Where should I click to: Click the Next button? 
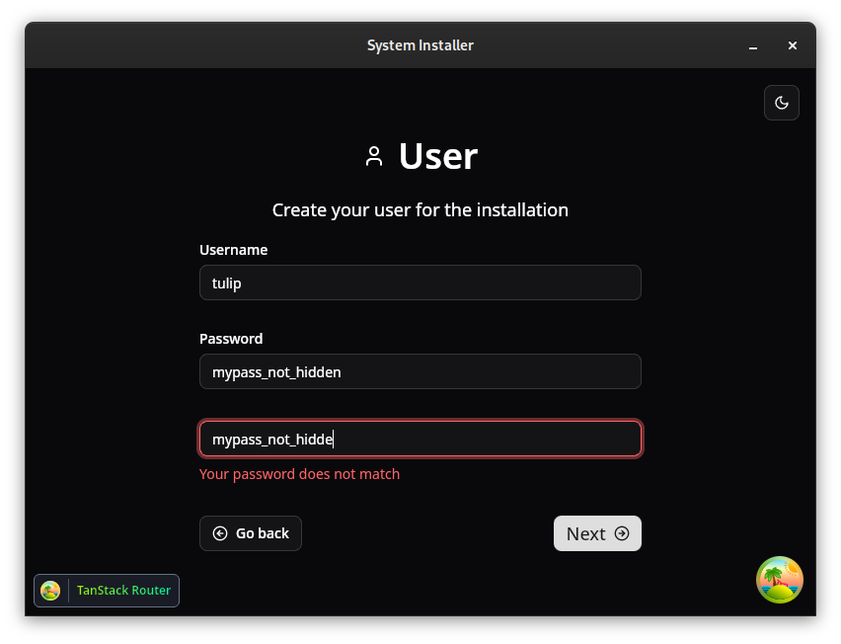[597, 533]
